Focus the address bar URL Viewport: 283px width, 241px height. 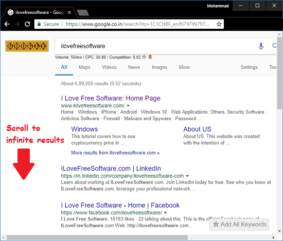(137, 24)
